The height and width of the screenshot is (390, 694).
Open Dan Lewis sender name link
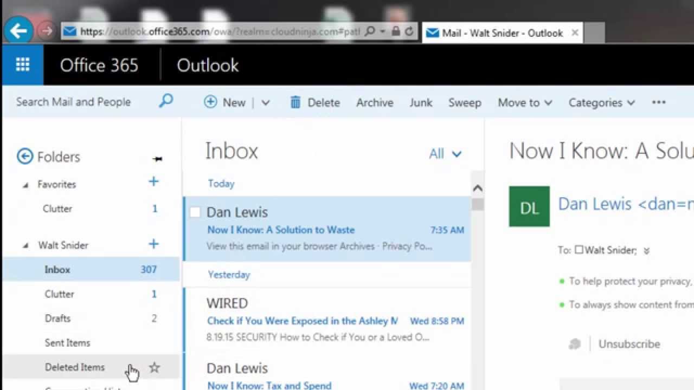626,204
